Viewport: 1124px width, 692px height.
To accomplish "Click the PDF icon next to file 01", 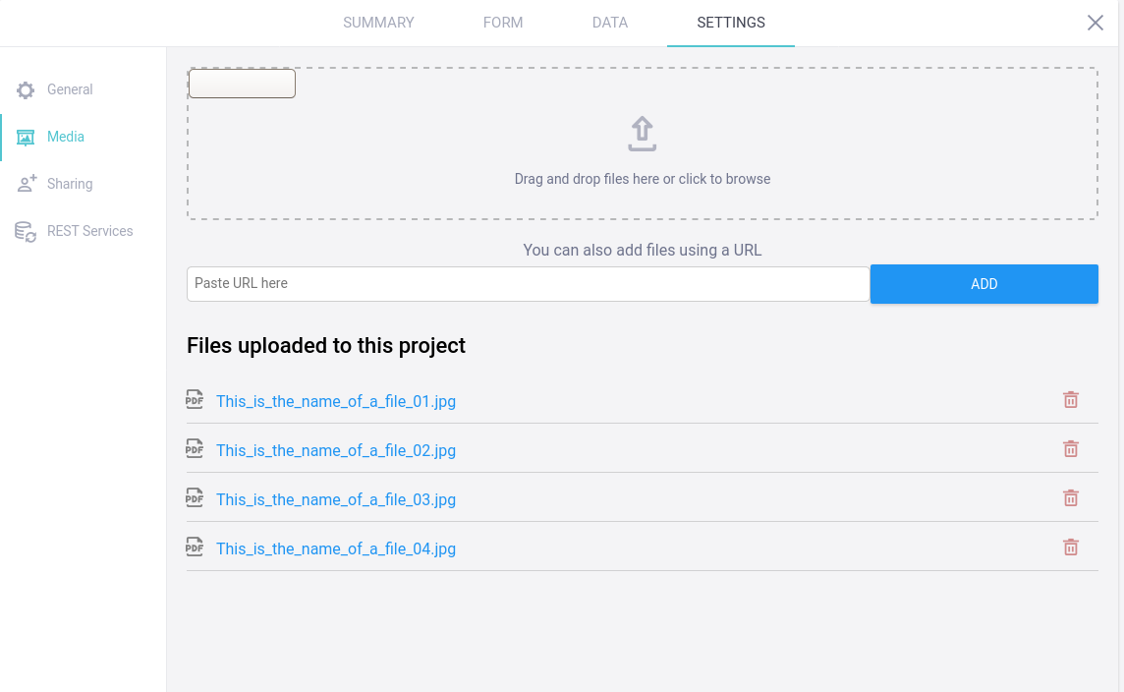I will [195, 399].
